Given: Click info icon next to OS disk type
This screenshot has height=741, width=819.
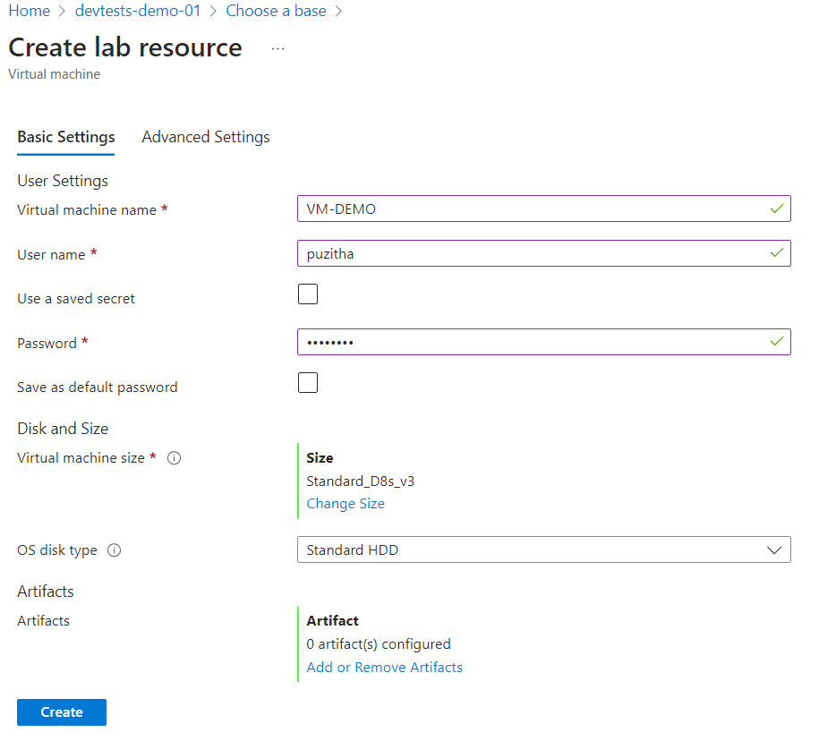Looking at the screenshot, I should [x=115, y=550].
